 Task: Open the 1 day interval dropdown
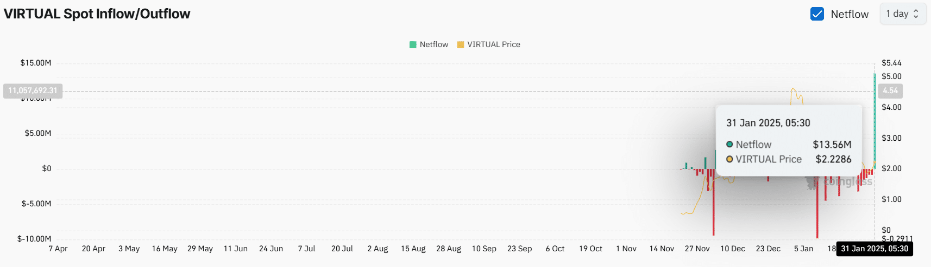tap(902, 14)
